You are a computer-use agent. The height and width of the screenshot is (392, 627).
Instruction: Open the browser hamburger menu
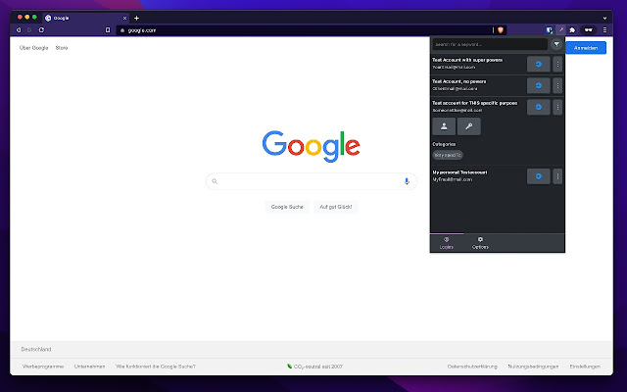(x=604, y=30)
